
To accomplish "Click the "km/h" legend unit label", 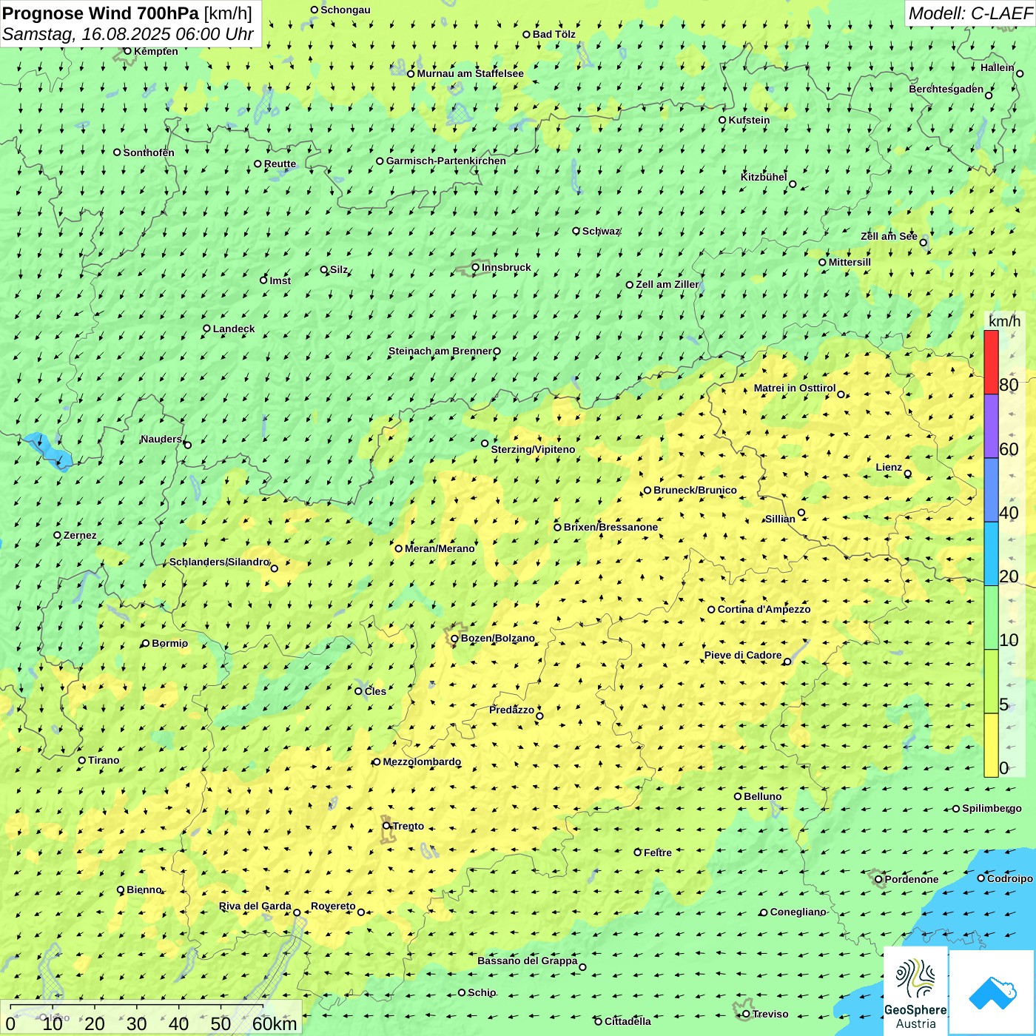I will [1004, 321].
